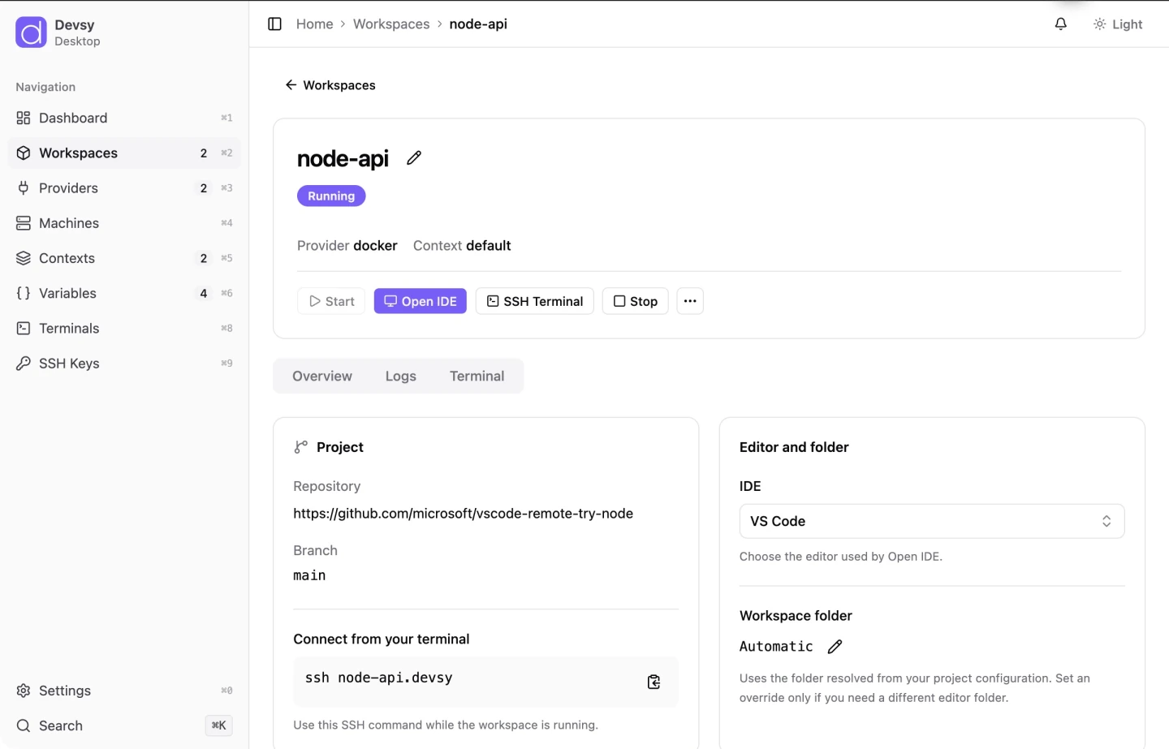Click the Variables count badge 4
The image size is (1169, 749).
[204, 293]
